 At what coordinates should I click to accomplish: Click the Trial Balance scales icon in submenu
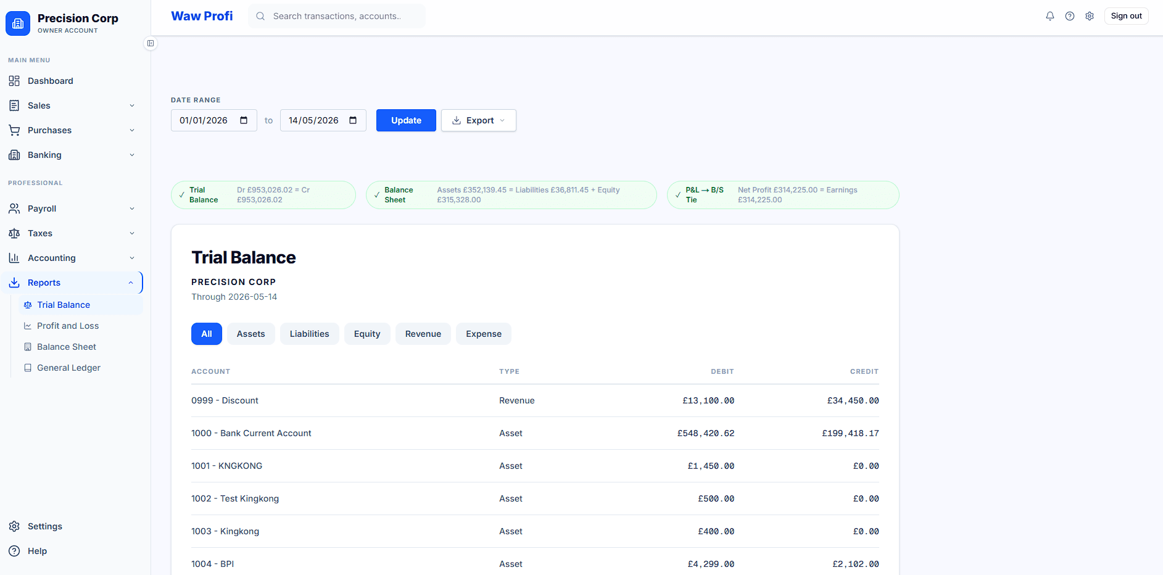point(28,305)
